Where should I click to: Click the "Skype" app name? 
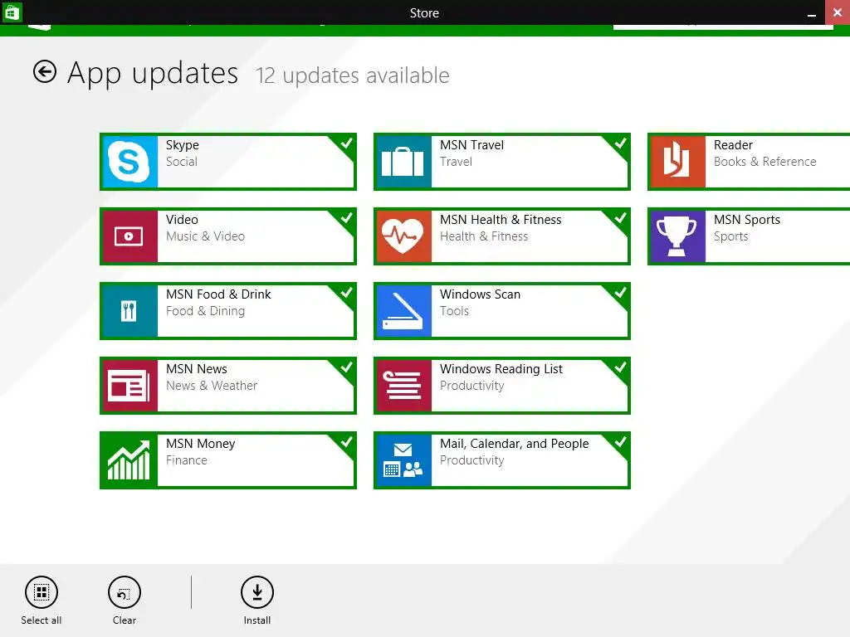click(x=182, y=145)
